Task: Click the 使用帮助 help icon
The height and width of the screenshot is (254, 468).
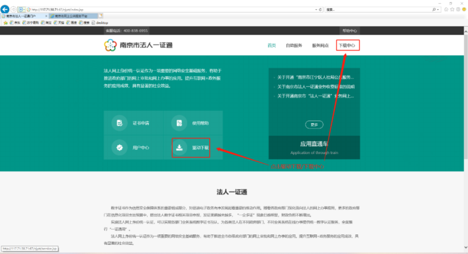Action: pyautogui.click(x=179, y=124)
